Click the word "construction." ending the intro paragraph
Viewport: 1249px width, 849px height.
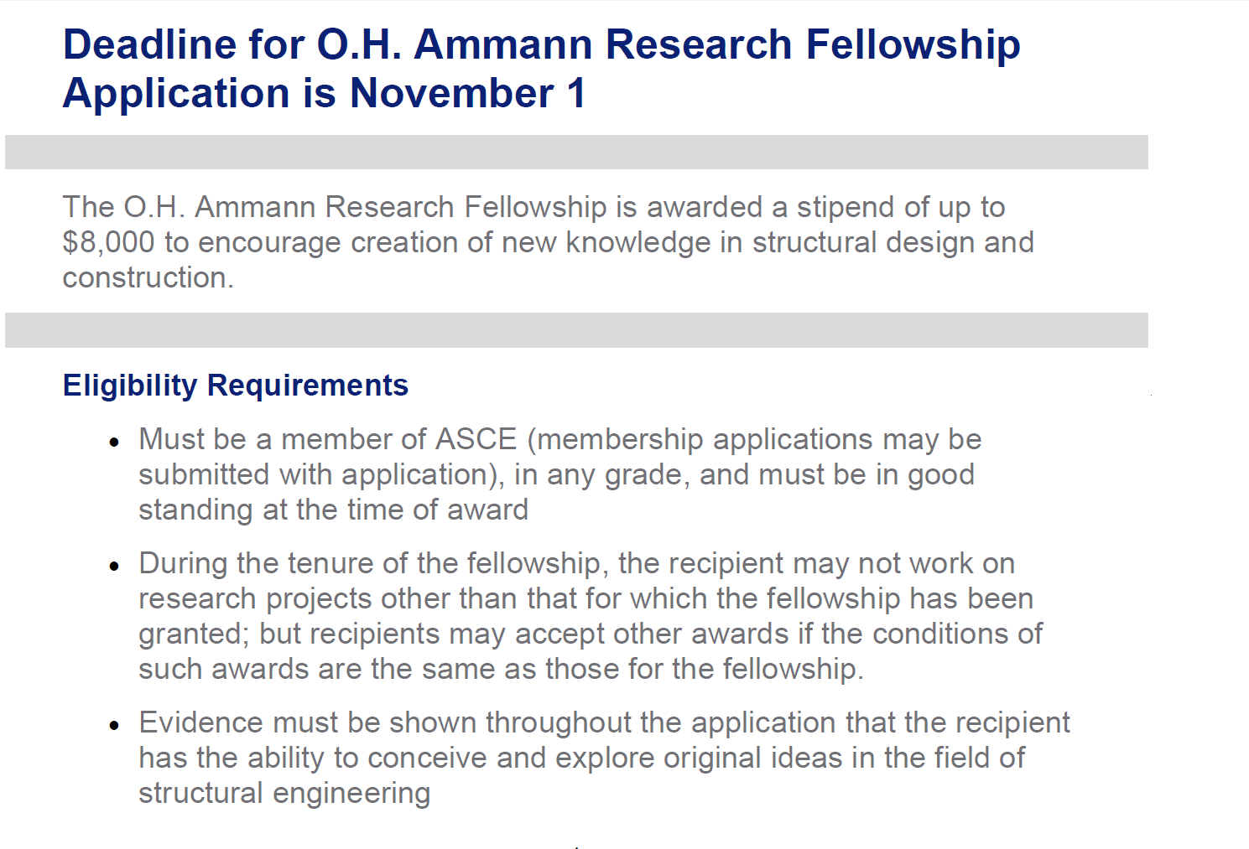pos(148,277)
